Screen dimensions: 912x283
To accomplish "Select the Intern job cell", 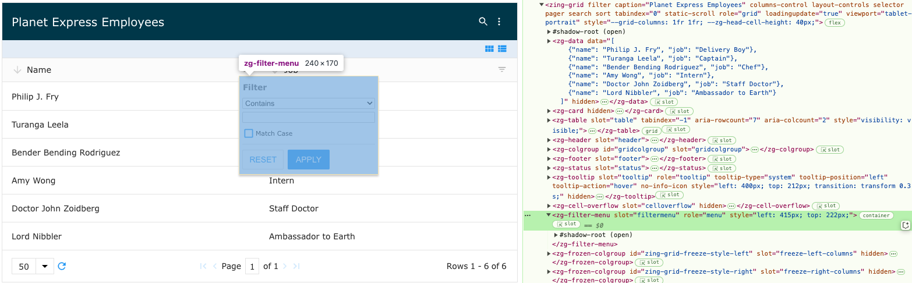I will pyautogui.click(x=388, y=181).
